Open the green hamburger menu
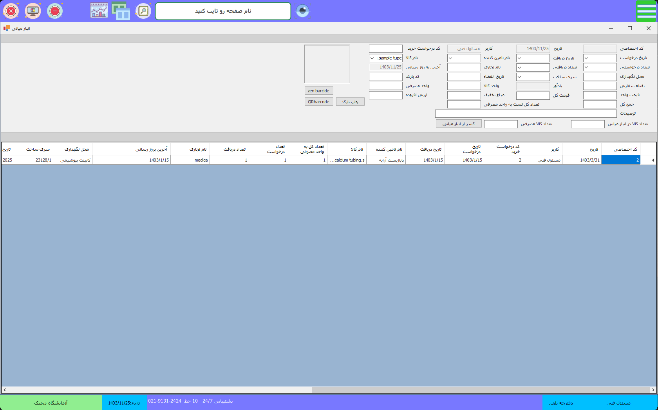This screenshot has height=410, width=658. tap(646, 11)
